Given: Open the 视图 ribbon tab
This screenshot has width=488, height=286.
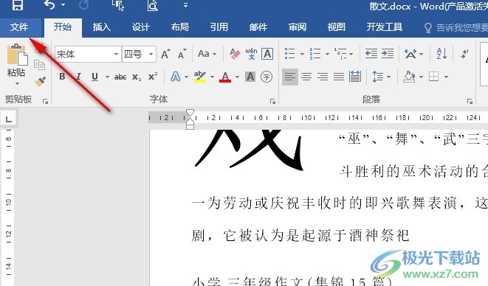Looking at the screenshot, I should [337, 27].
